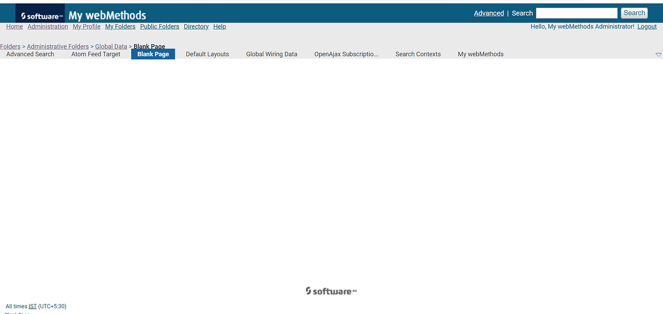Click the Logout link

click(647, 27)
